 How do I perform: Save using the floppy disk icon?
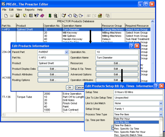pos(18,16)
